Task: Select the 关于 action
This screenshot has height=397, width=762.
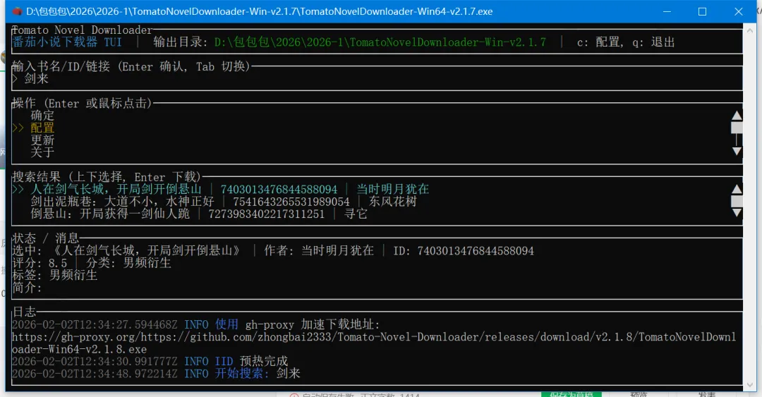Action: click(42, 152)
